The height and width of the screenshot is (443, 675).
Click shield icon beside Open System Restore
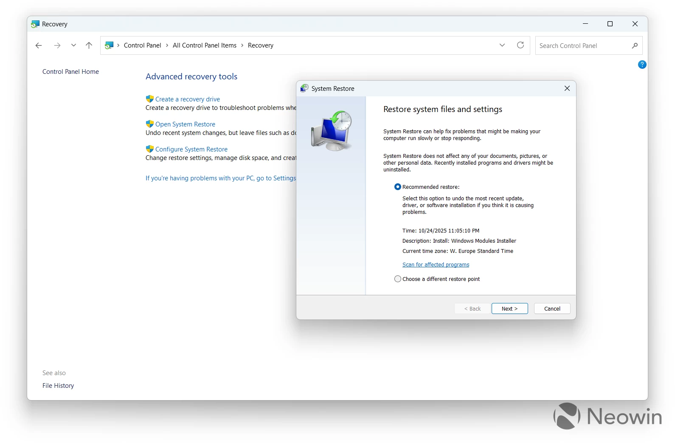[149, 124]
